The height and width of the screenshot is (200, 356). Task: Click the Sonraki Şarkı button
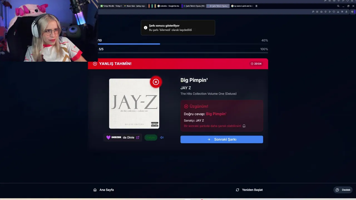click(222, 139)
